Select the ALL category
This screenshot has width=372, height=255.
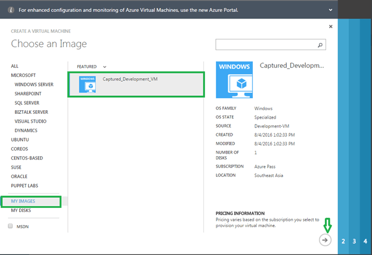point(14,66)
